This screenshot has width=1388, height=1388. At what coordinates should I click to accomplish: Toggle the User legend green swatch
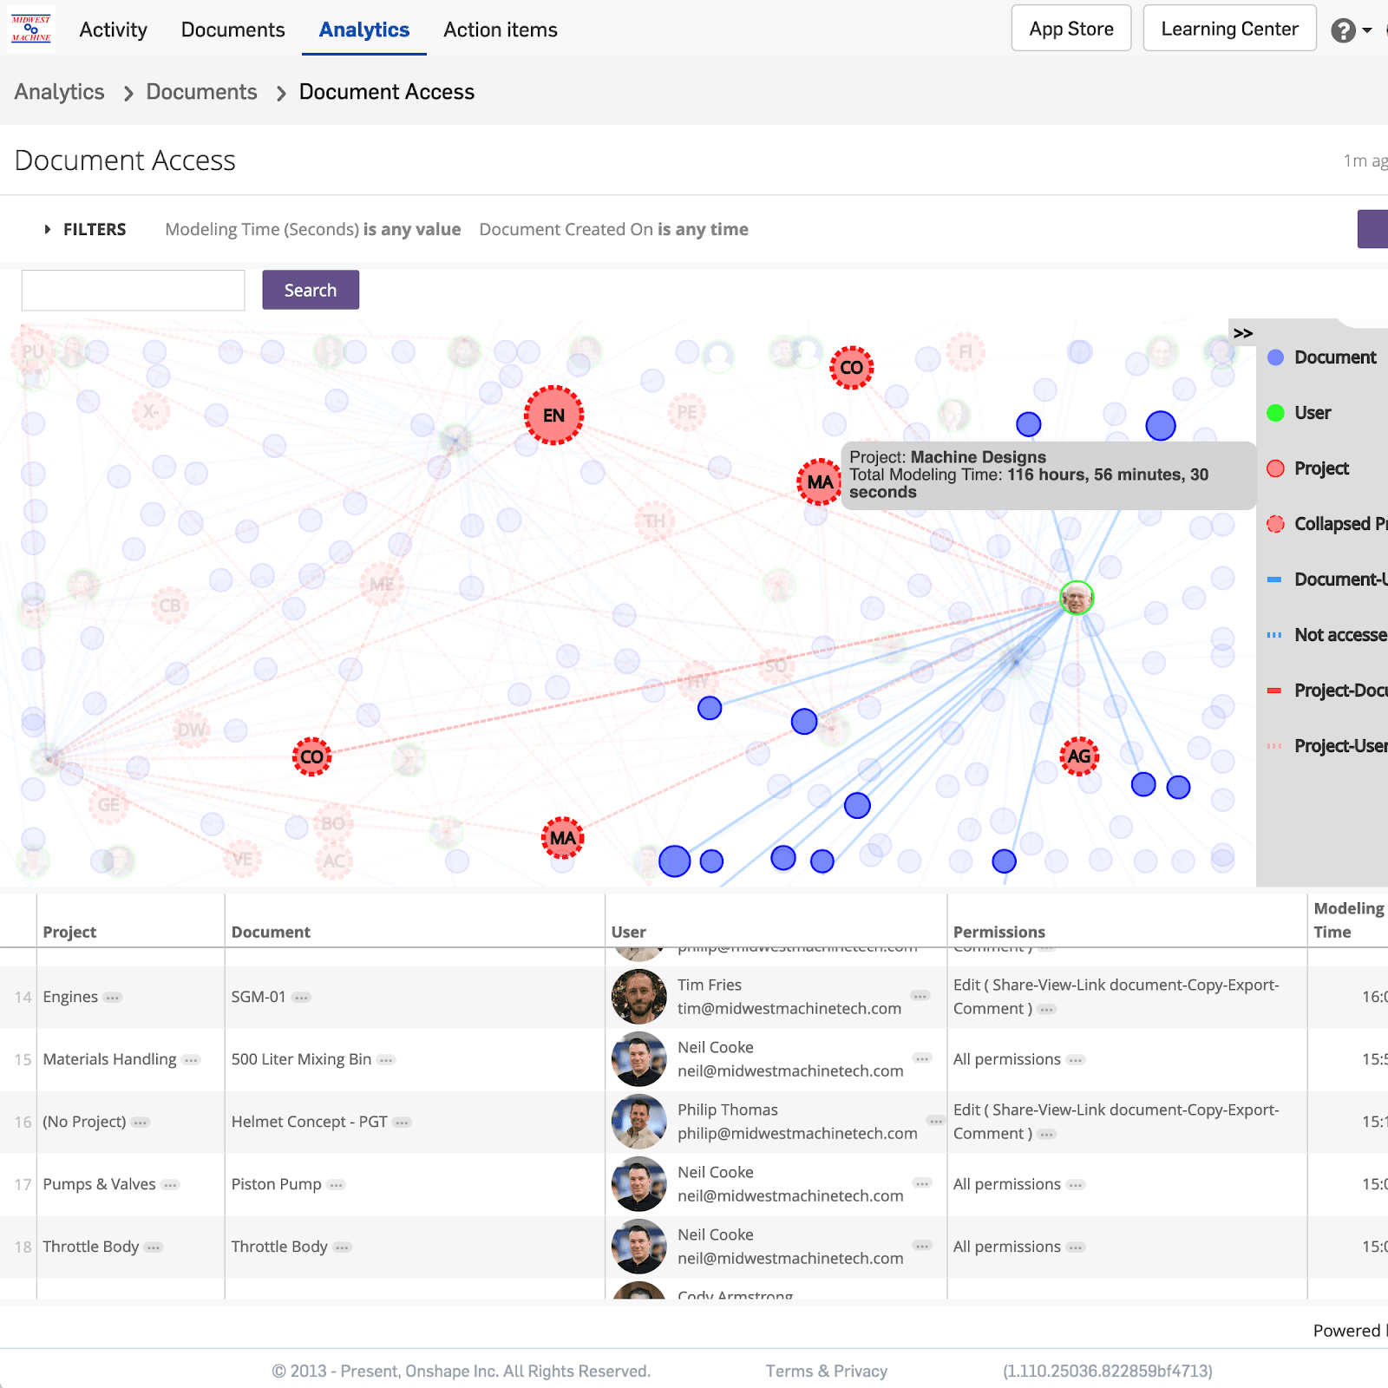pyautogui.click(x=1275, y=413)
